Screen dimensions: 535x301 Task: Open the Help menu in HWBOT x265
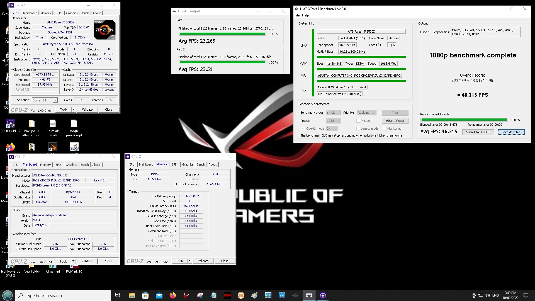tap(305, 15)
